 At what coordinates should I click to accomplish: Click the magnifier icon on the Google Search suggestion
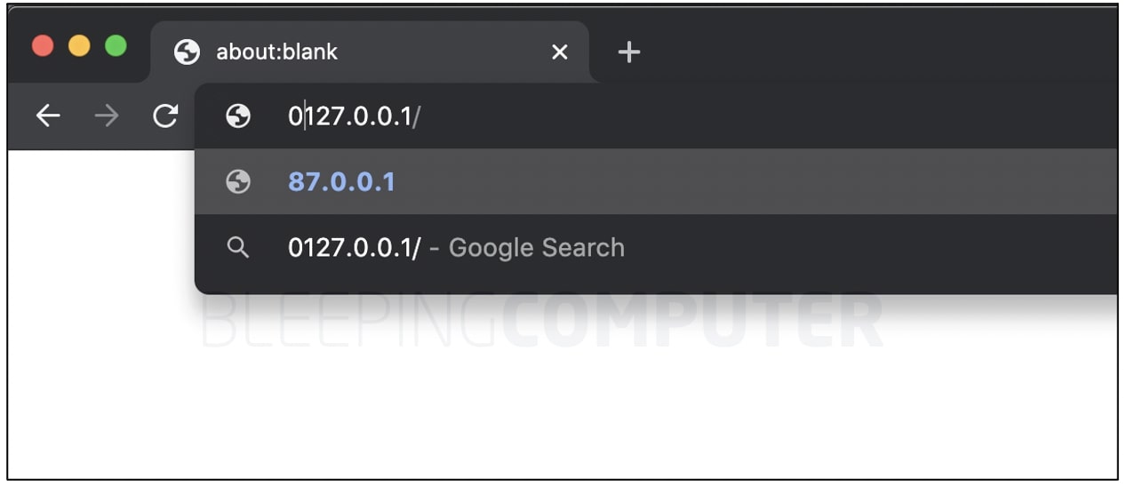pyautogui.click(x=238, y=247)
